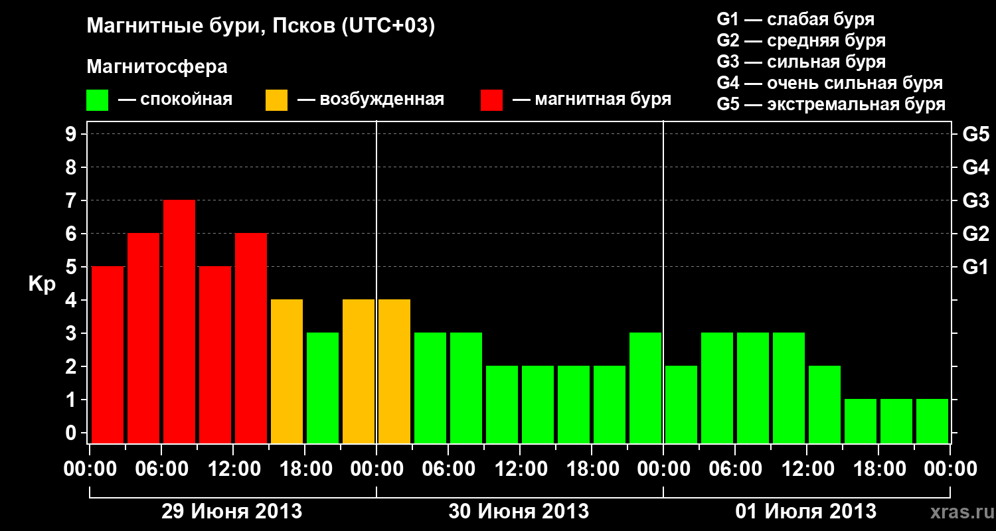Viewport: 996px width, 531px height.
Task: Click the 'G3' storm level axis tick label
Action: 976,201
